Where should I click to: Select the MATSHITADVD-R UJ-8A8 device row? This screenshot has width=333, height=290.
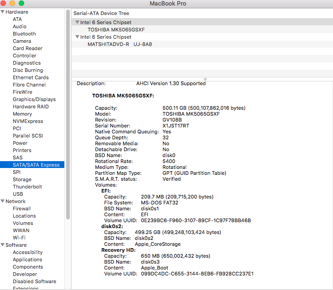pos(202,44)
